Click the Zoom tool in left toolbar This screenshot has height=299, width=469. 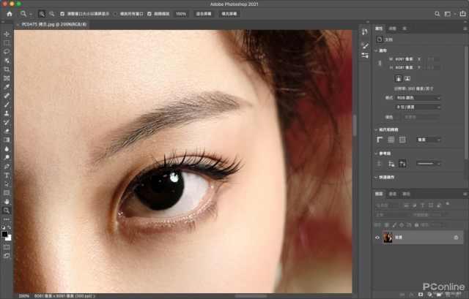[7, 211]
